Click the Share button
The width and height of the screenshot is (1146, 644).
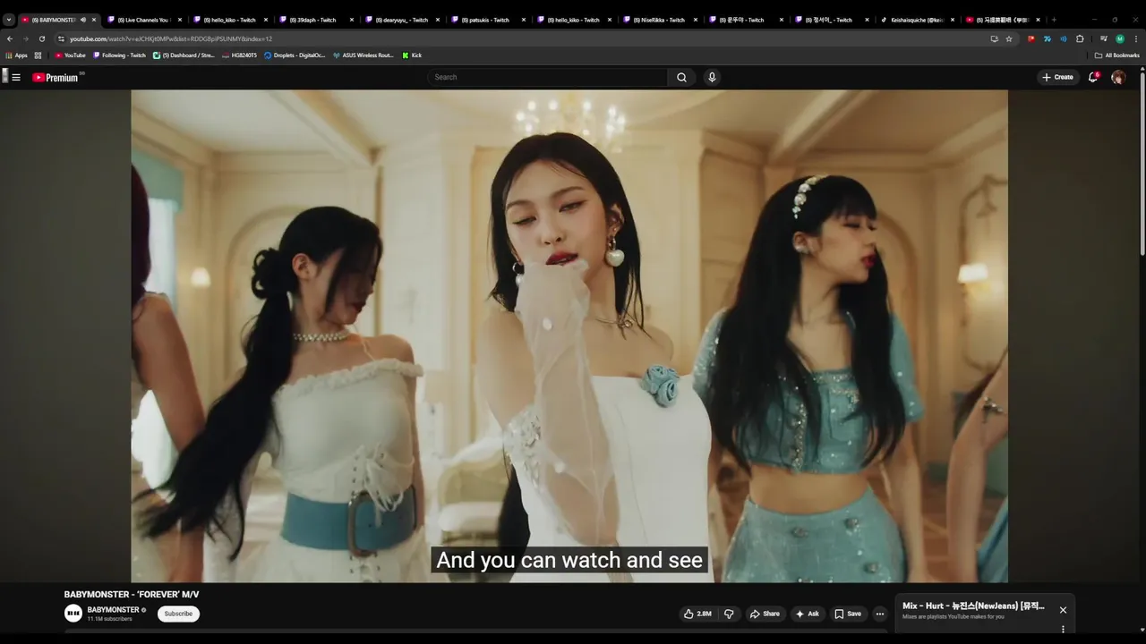[765, 614]
